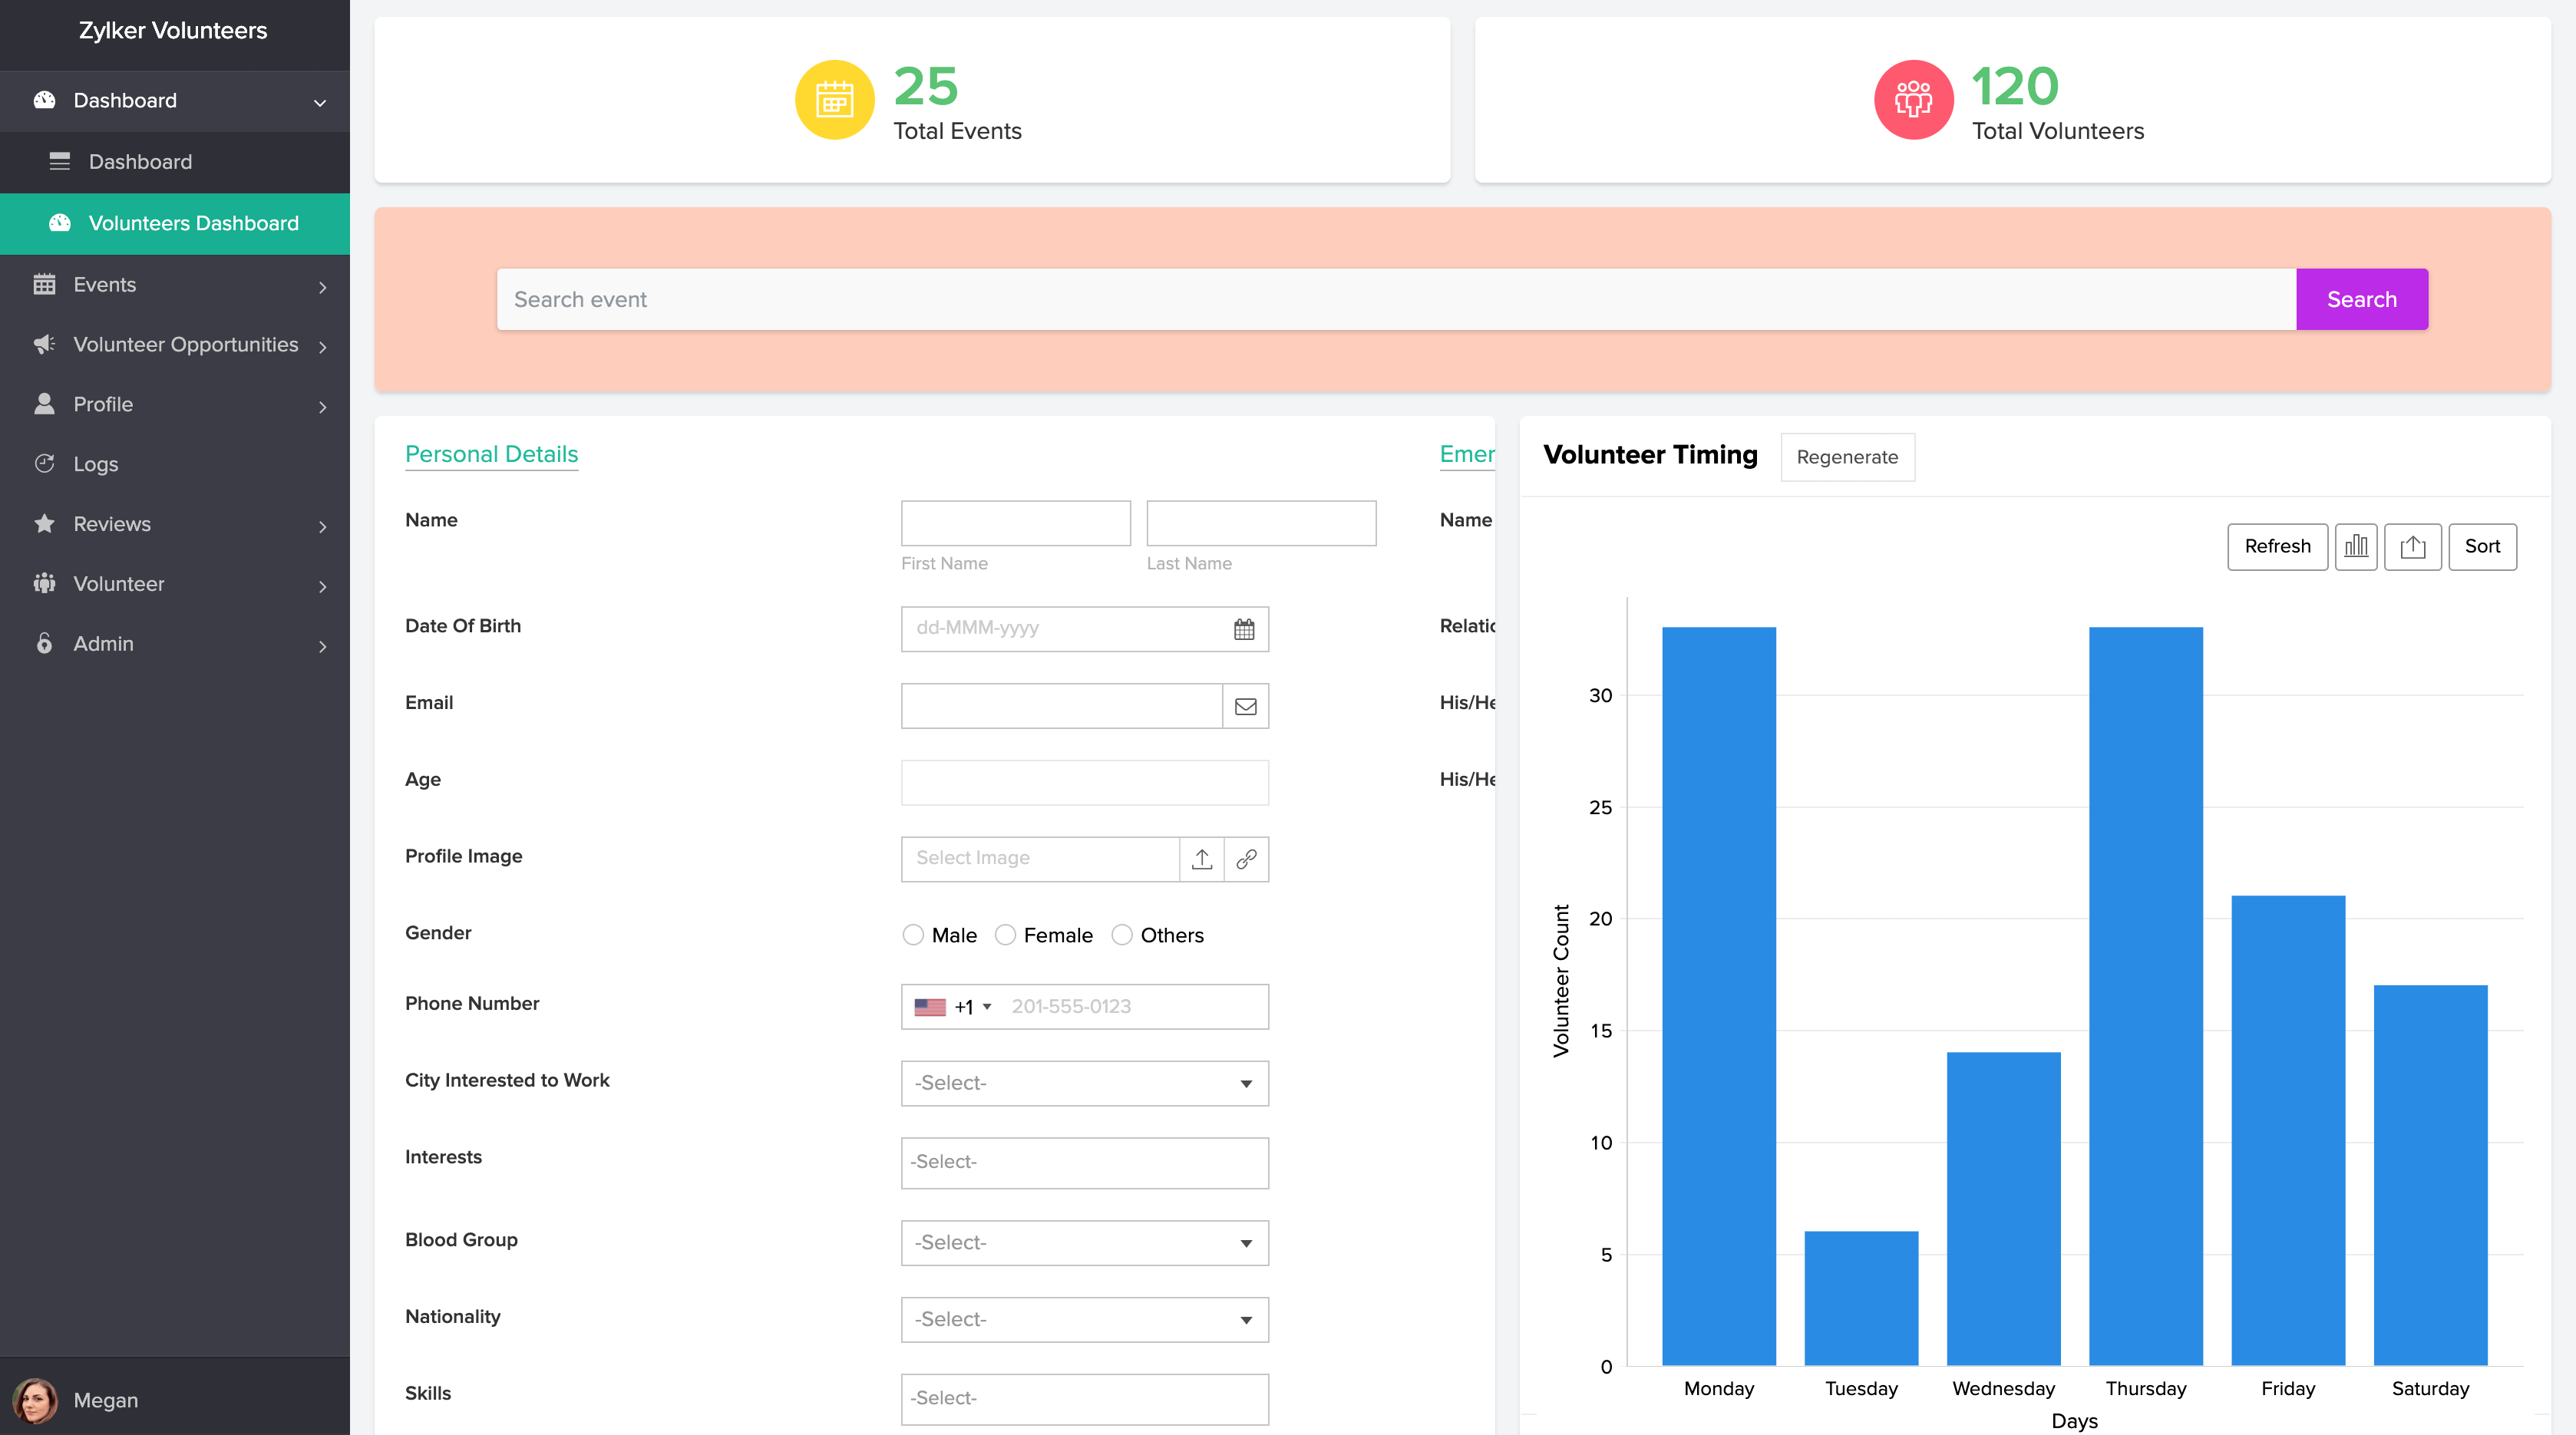Choose the Others gender option

(1122, 935)
